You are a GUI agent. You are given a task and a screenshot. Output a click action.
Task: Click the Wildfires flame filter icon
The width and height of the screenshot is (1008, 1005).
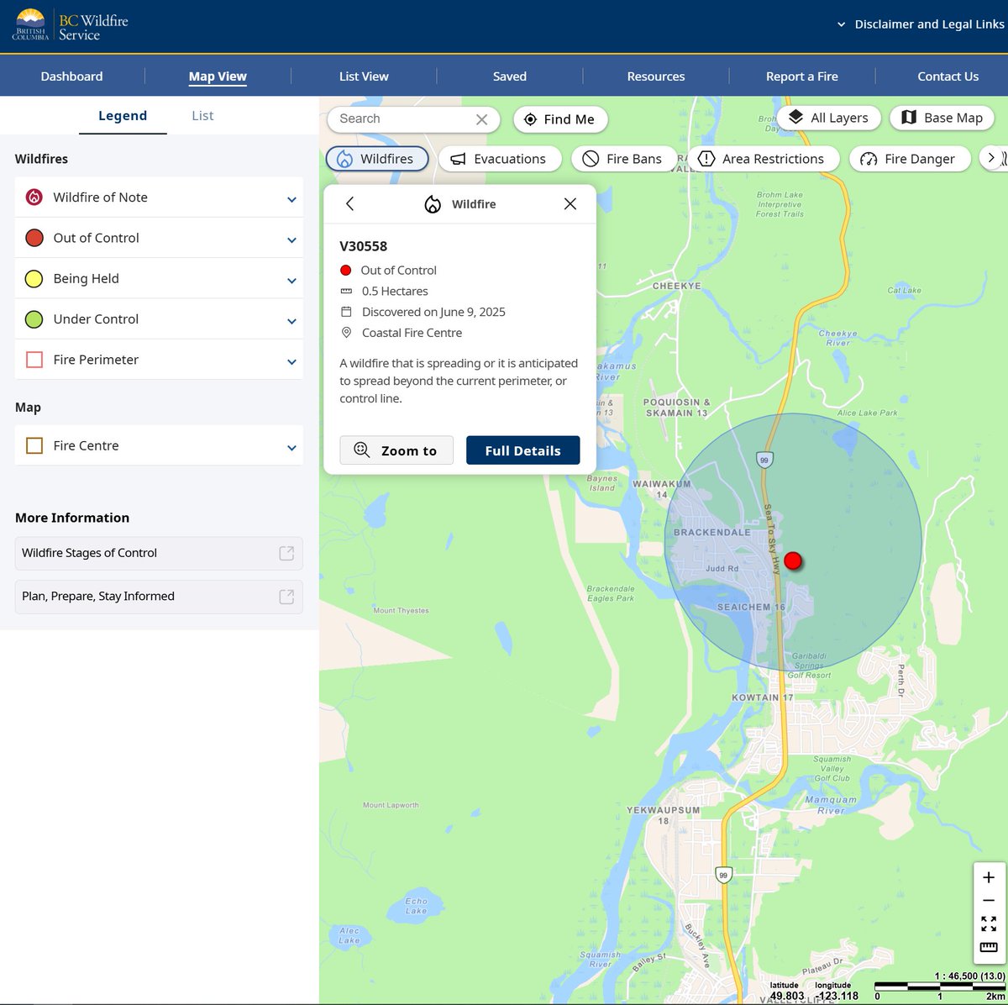pos(344,158)
